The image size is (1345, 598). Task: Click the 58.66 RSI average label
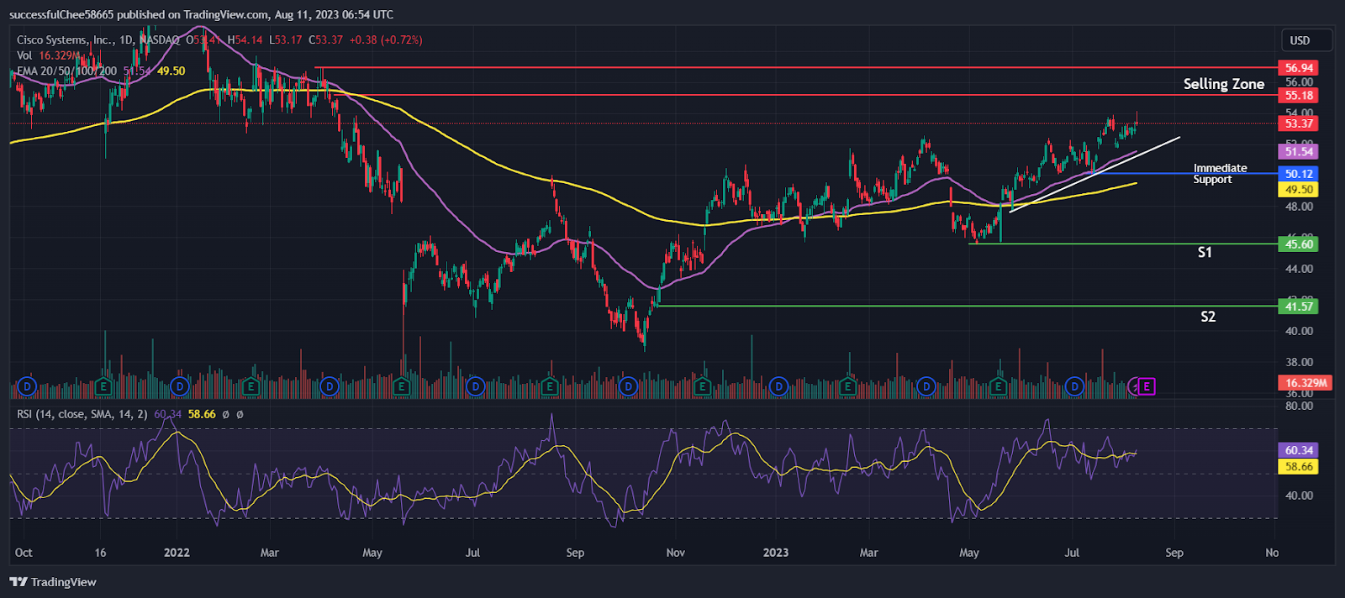(1299, 467)
